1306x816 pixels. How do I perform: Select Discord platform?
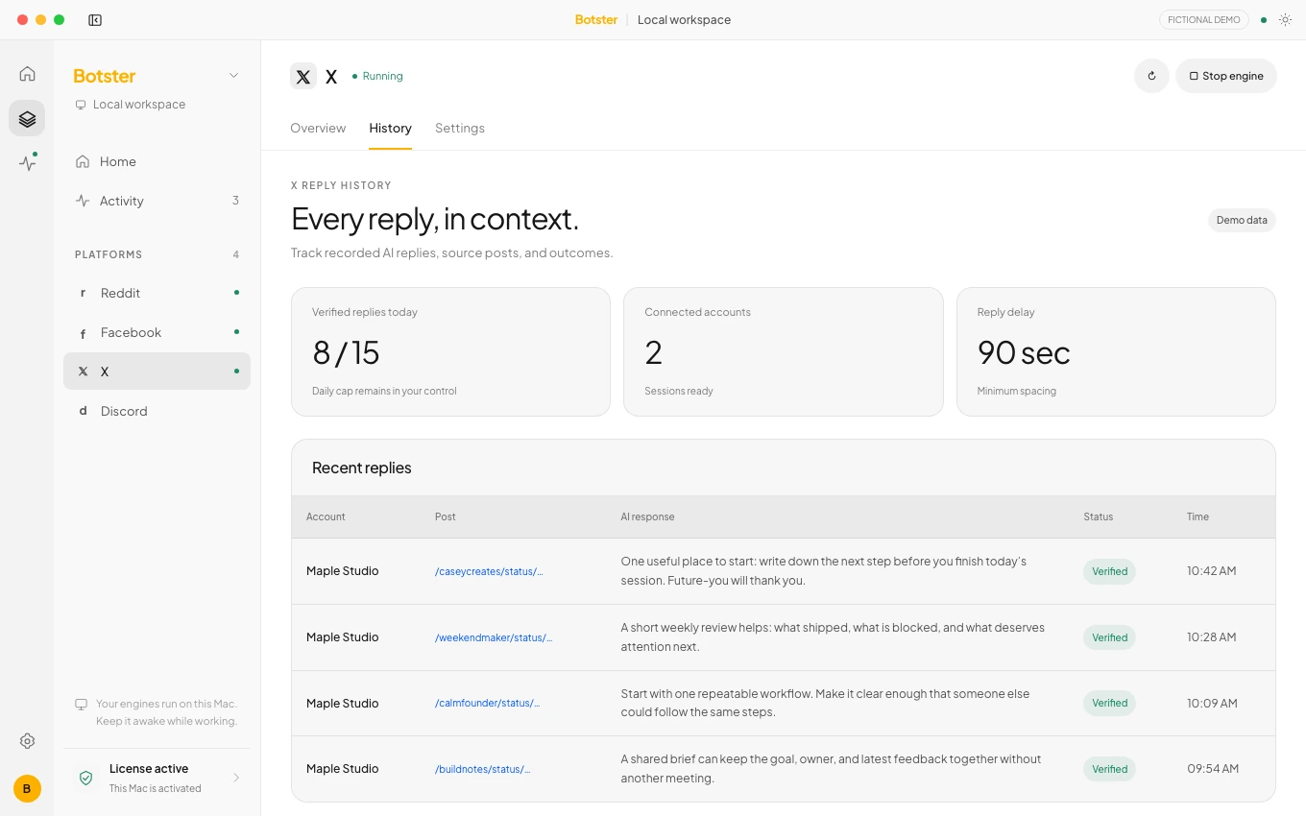[x=157, y=411]
